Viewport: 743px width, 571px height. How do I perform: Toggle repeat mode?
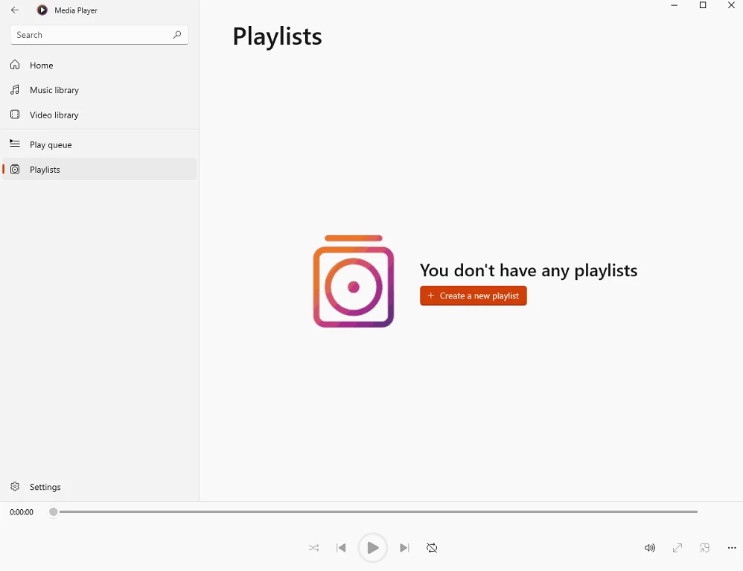[432, 548]
